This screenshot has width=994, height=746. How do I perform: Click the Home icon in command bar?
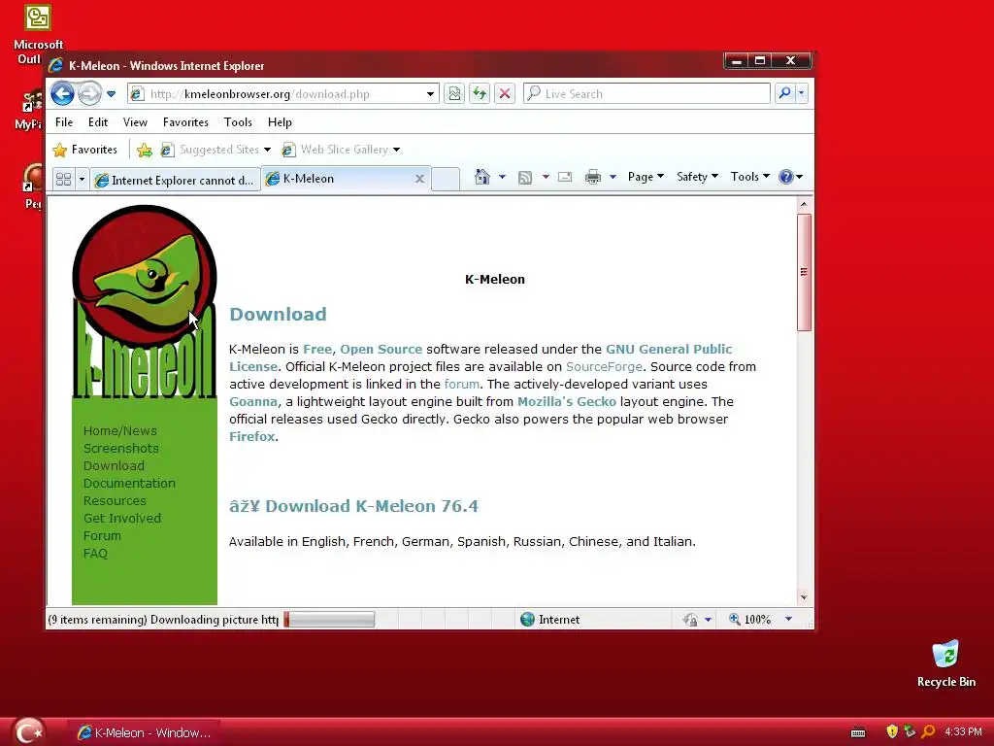[482, 177]
